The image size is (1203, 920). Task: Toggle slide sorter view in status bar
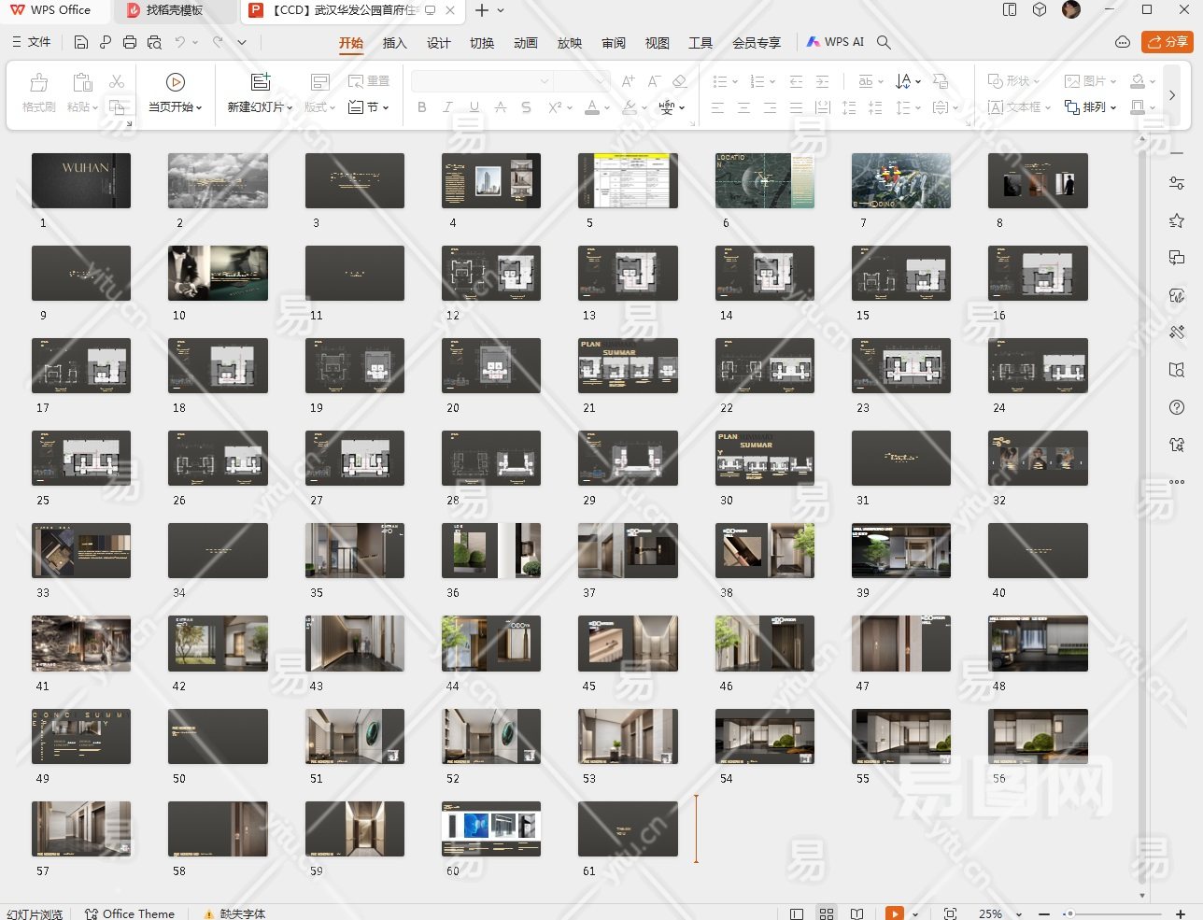[x=827, y=913]
